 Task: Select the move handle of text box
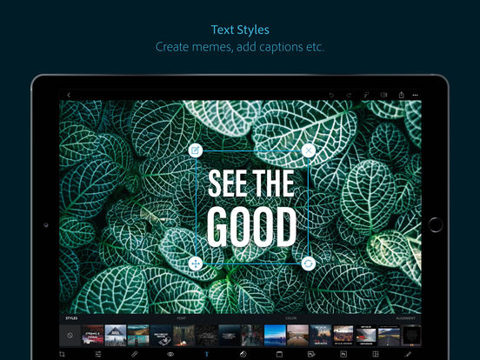(x=196, y=263)
